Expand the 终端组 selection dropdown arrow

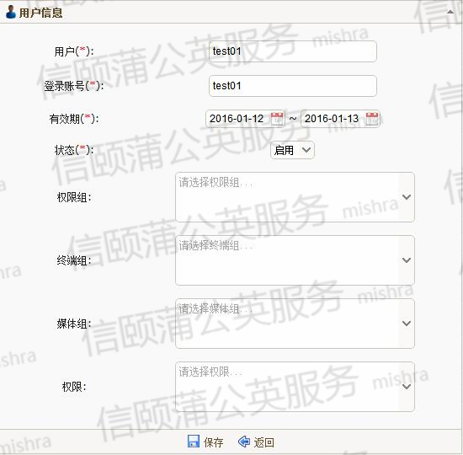pos(407,260)
